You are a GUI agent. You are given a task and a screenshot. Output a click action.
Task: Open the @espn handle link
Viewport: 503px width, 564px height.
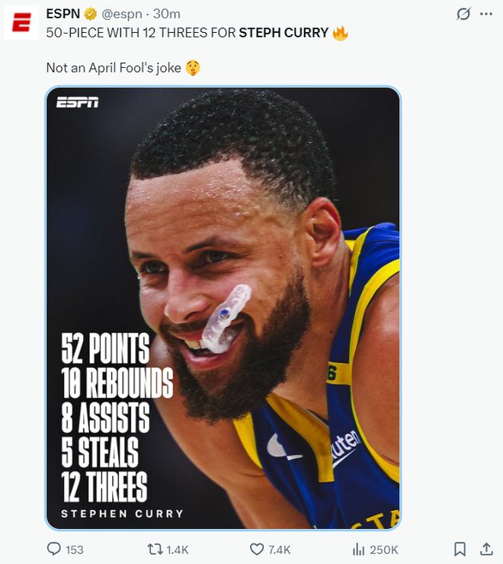point(122,14)
